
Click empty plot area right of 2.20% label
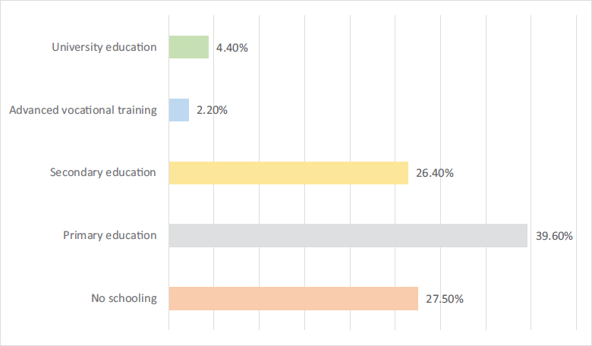coord(342,111)
